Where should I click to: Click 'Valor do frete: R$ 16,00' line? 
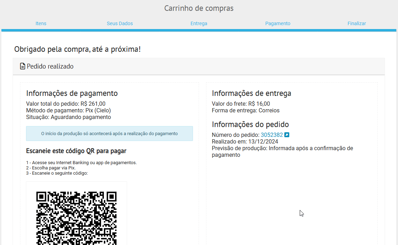click(241, 104)
